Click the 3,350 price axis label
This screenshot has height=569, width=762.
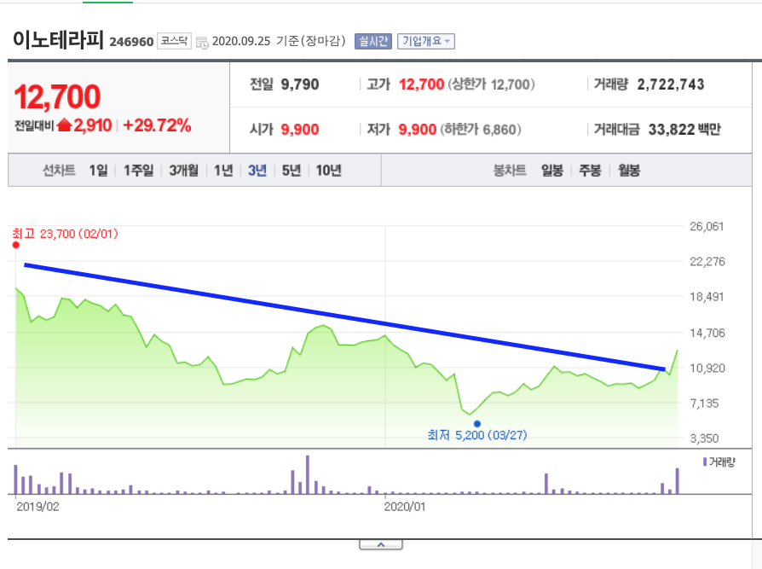[x=704, y=438]
